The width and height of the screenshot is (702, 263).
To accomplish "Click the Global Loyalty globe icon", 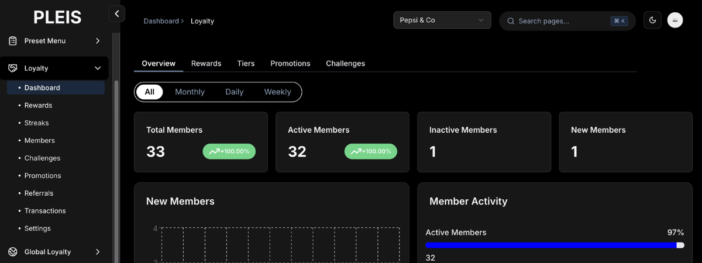I will click(x=13, y=252).
